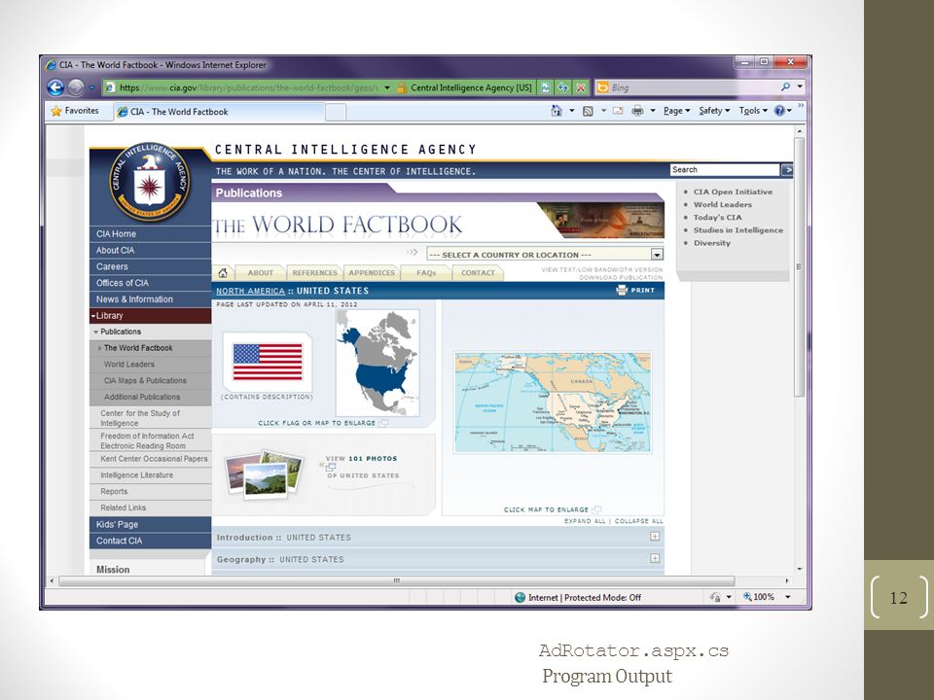The image size is (934, 700).
Task: Expand the Introduction section plus box
Action: click(x=655, y=537)
